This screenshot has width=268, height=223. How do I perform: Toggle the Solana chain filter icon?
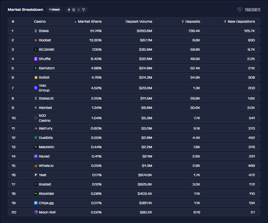point(74,10)
